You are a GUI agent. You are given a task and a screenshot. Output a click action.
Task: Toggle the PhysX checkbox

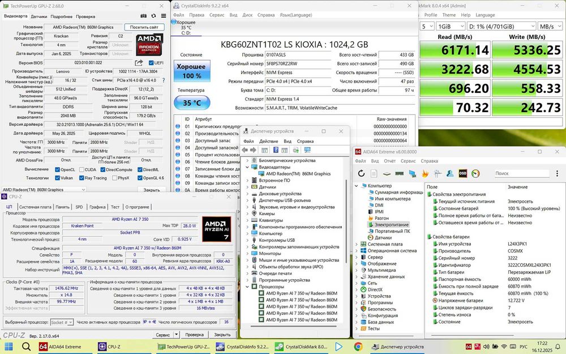[x=114, y=178]
